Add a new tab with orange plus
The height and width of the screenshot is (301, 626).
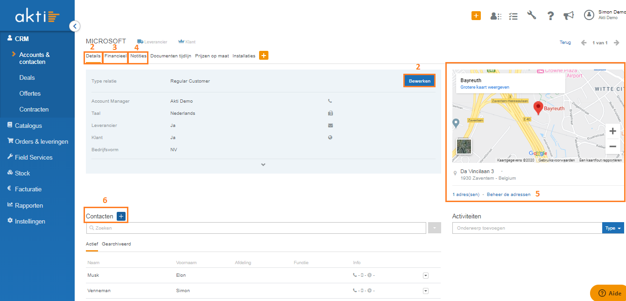point(264,56)
